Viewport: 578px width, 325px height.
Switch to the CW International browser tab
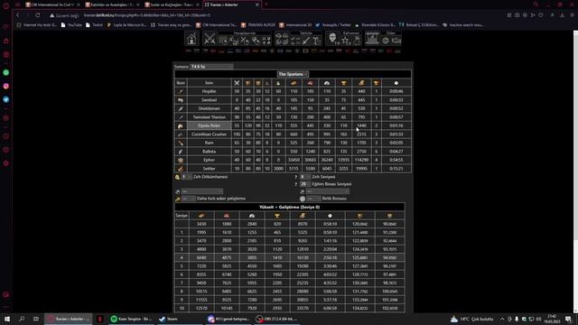(51, 5)
